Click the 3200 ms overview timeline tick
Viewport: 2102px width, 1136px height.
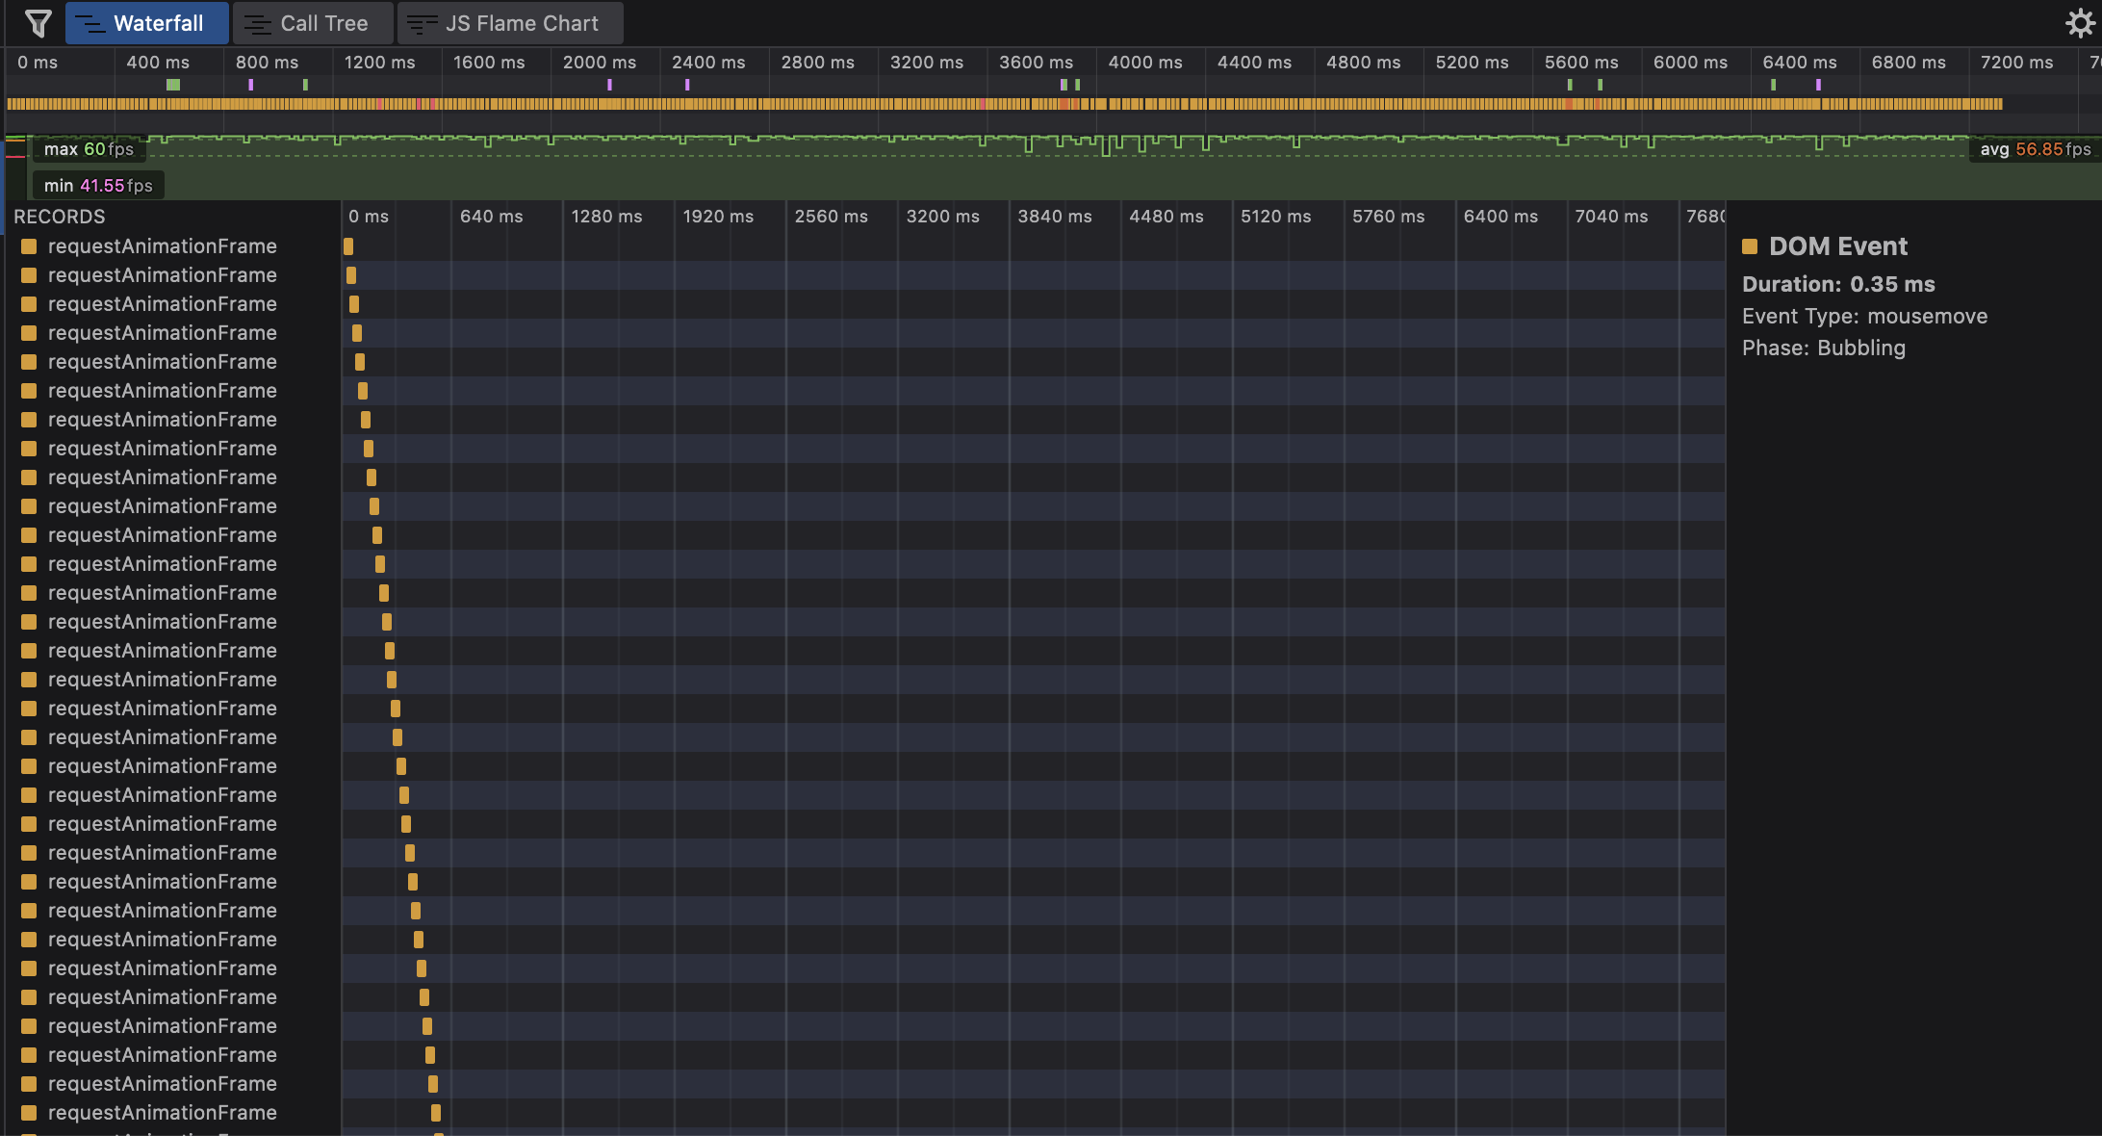[926, 63]
